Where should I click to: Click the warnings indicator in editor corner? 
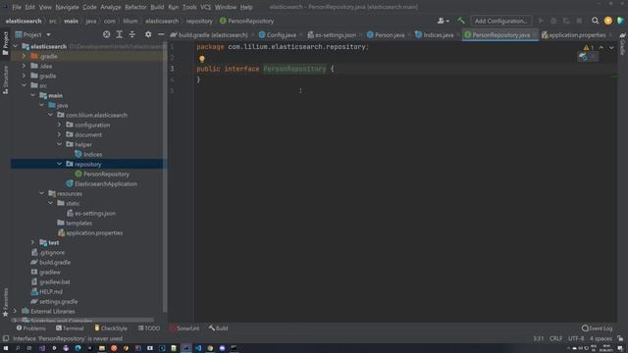click(x=589, y=48)
